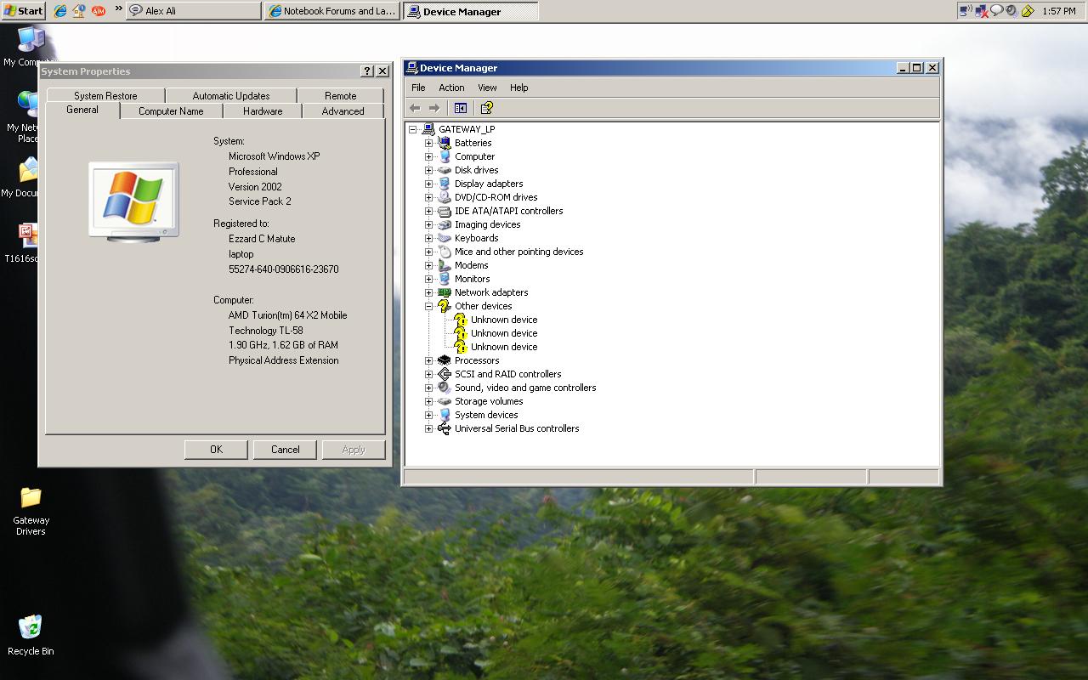The width and height of the screenshot is (1088, 680).
Task: Expand the Batteries node
Action: [x=429, y=143]
